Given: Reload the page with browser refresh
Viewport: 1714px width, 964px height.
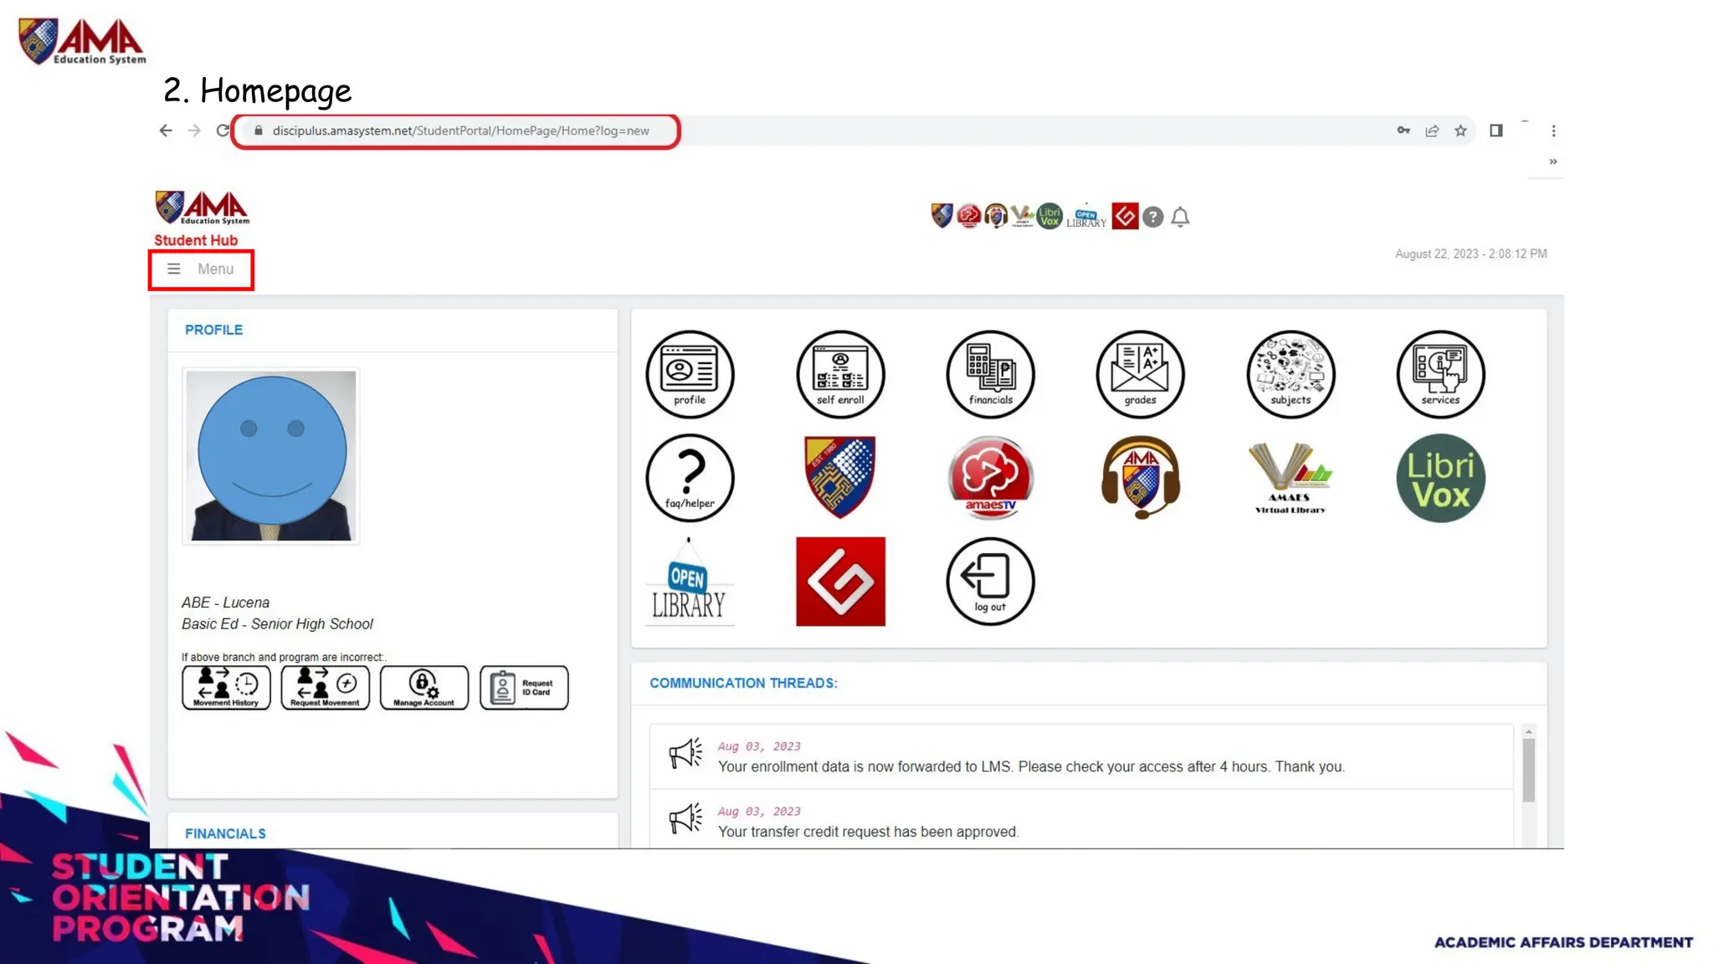Looking at the screenshot, I should click(x=223, y=131).
